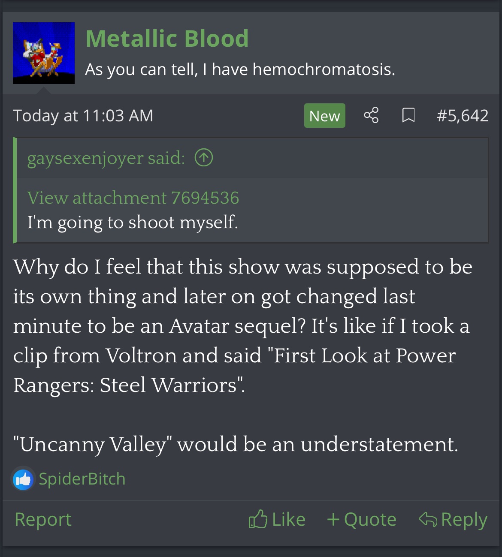Click the up arrow to jump to the quoted post

204,158
